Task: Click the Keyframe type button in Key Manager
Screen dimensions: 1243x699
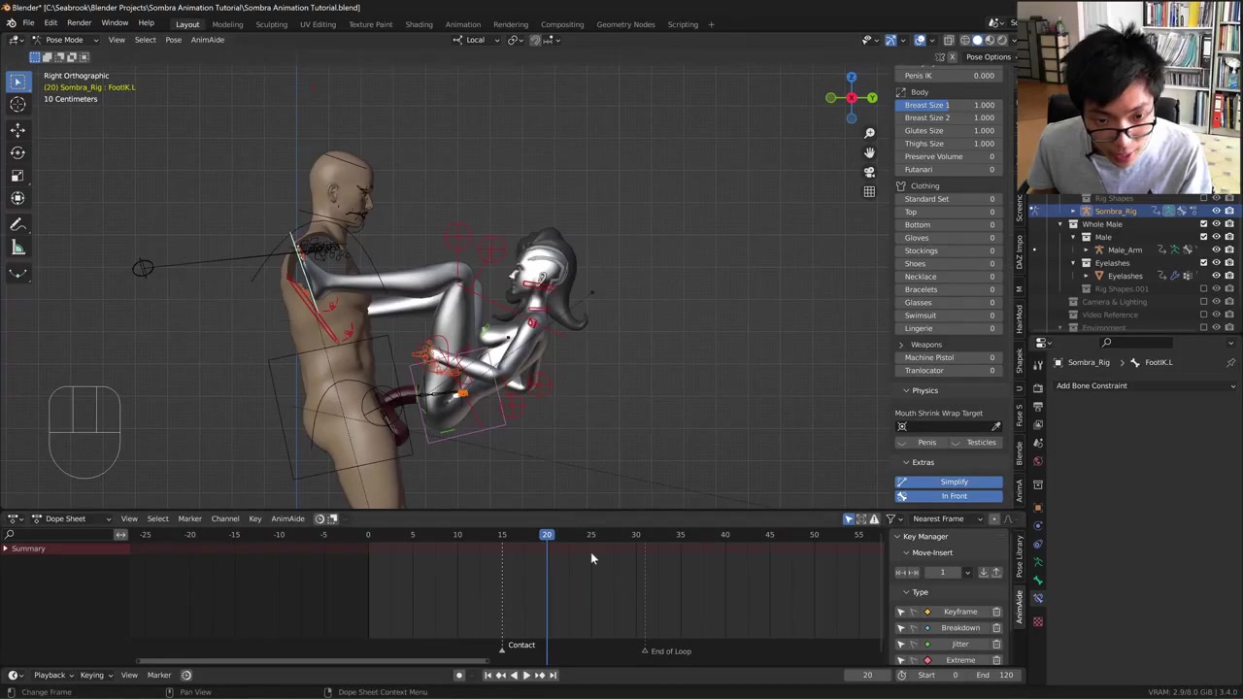Action: click(959, 612)
